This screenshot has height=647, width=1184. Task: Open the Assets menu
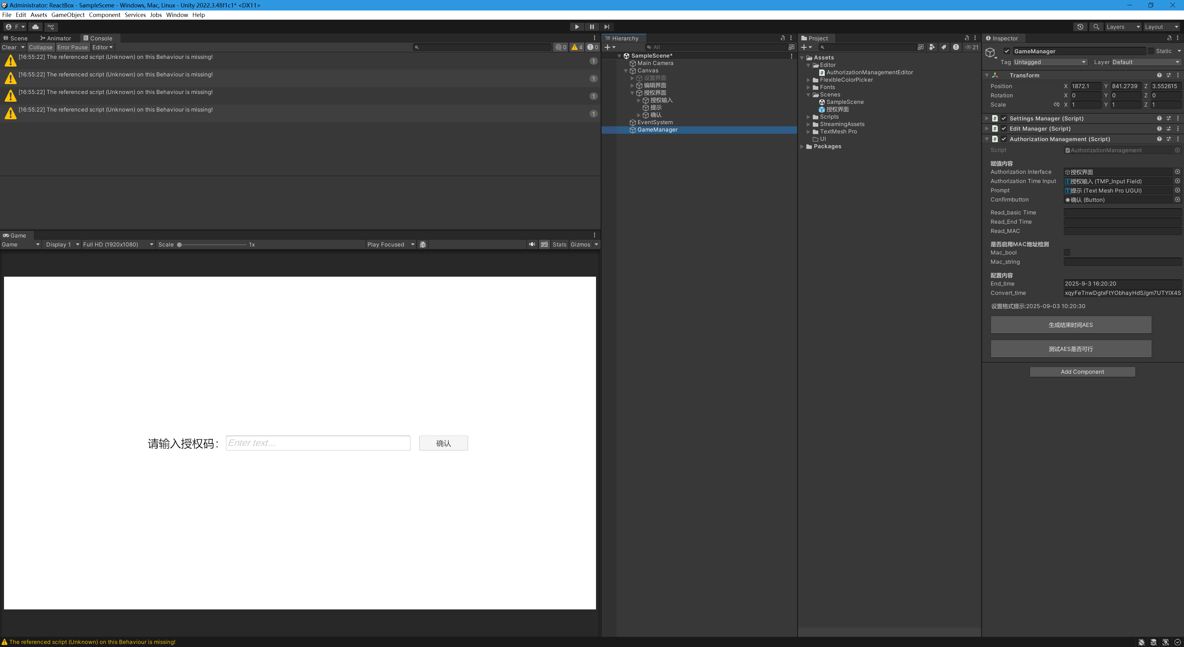[39, 15]
